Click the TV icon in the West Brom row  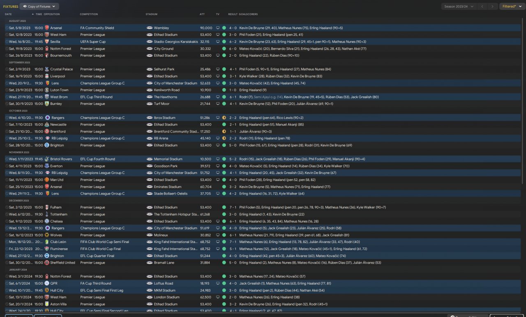(x=218, y=97)
